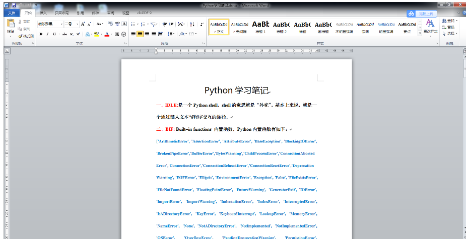Click the Strikethrough abc icon
Viewport: 466px width, 239px height.
[65, 34]
